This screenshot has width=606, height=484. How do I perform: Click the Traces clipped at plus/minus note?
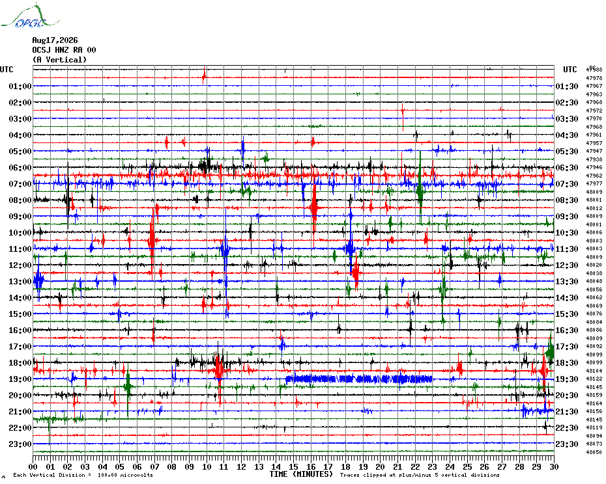[x=420, y=475]
